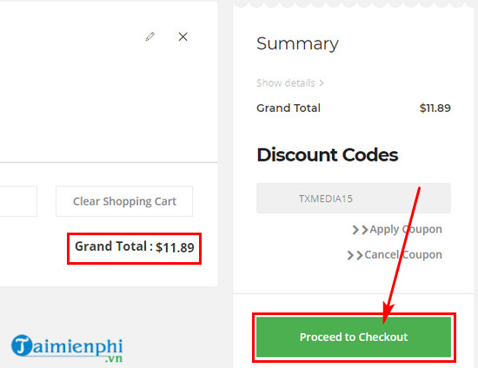Click the pencil edit item icon
This screenshot has width=478, height=368.
(x=149, y=36)
